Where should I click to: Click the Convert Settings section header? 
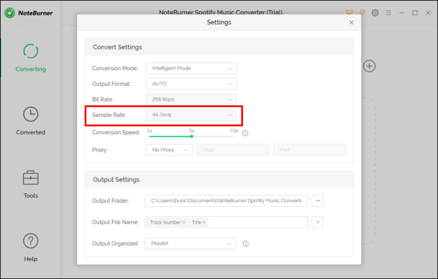219,47
